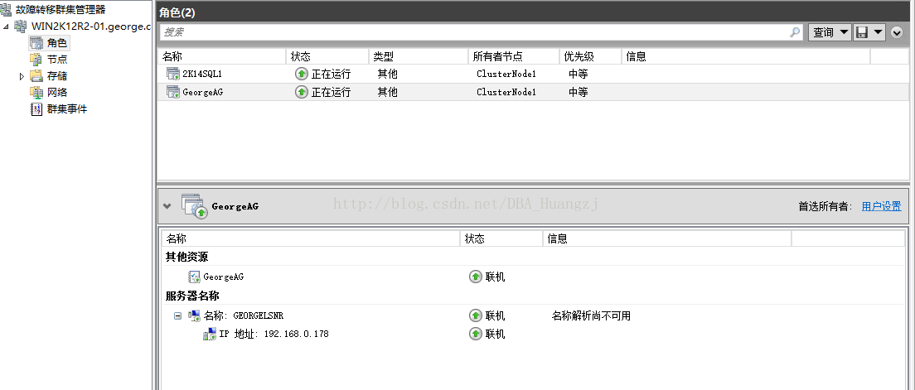Collapse the GeorgeAG details pane chevron

pos(167,206)
